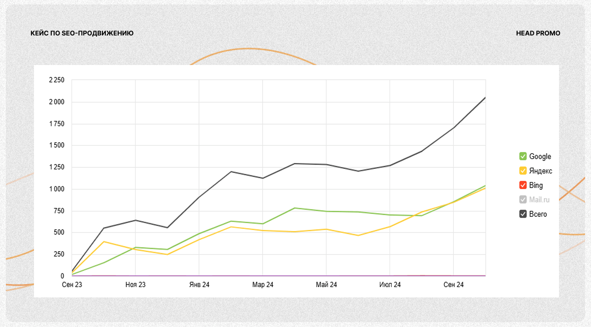The width and height of the screenshot is (591, 327).
Task: Select the Bing legend label text
Action: (536, 186)
